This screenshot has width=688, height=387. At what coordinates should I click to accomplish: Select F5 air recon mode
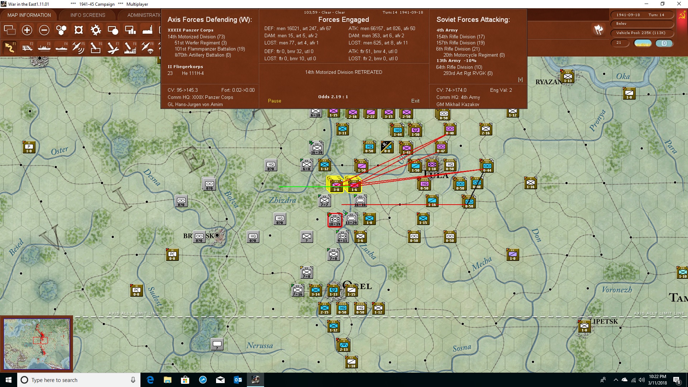(78, 47)
